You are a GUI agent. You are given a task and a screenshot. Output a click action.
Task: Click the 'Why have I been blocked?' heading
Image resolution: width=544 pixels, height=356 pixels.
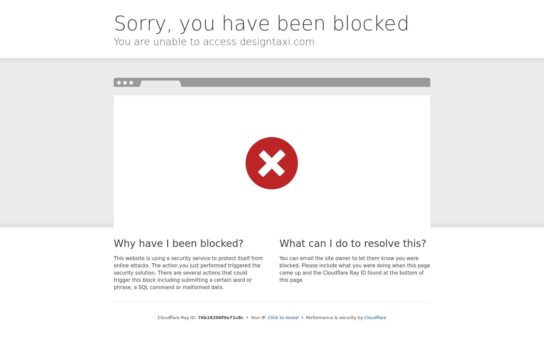click(x=178, y=243)
